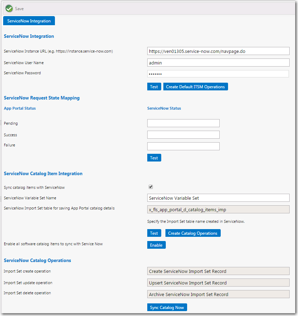Click the Import Set table name field
Viewport: 298px width, 316px height.
point(218,209)
